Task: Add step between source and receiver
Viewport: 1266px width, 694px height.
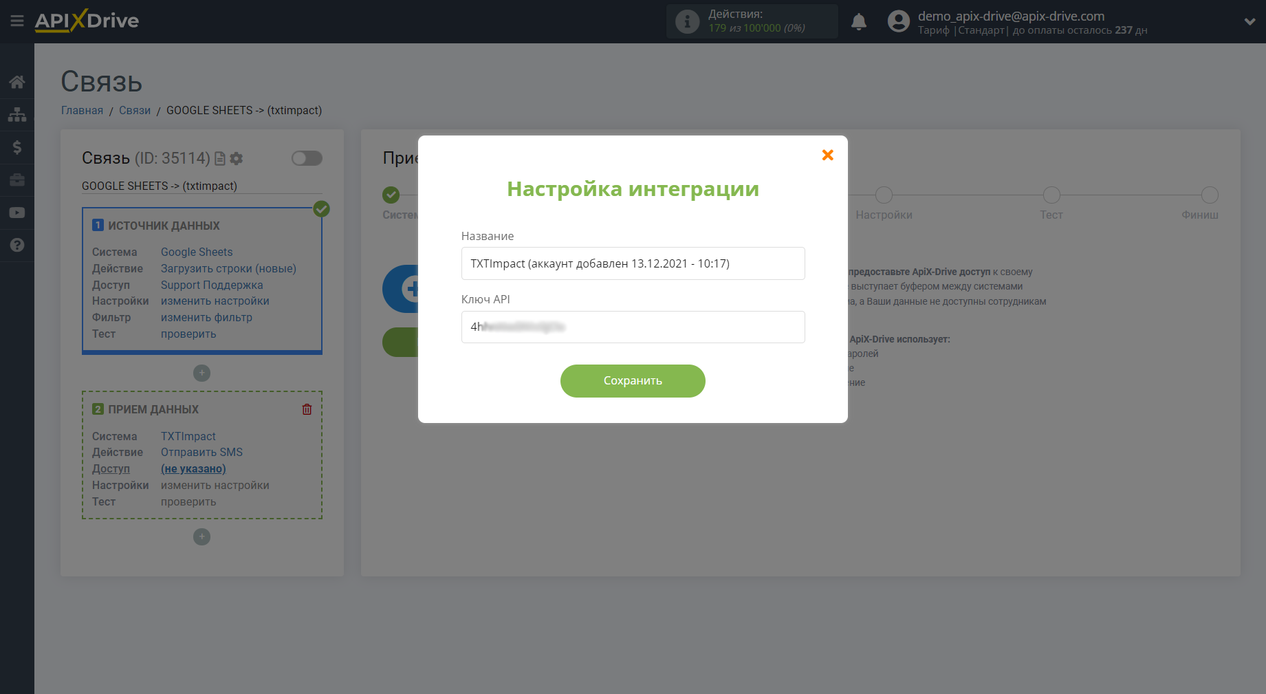Action: click(201, 373)
